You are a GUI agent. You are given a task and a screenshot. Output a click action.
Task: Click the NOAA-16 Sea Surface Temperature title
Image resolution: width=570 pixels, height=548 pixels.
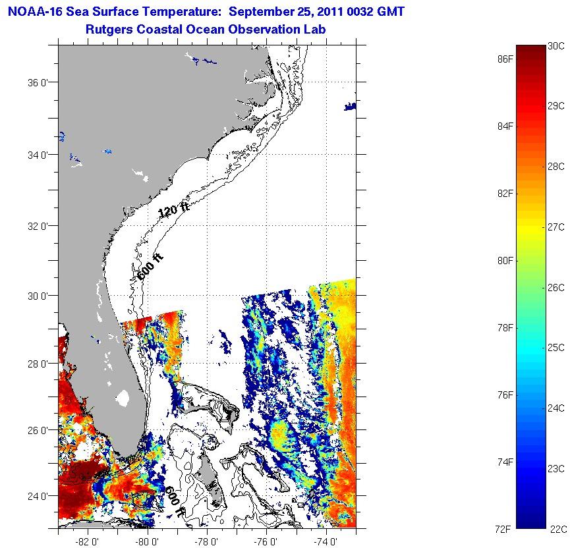pyautogui.click(x=206, y=12)
